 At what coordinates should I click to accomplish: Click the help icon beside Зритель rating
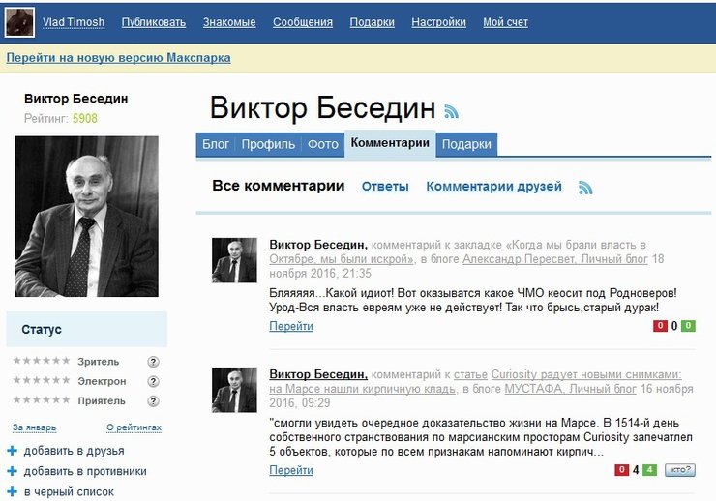pyautogui.click(x=153, y=362)
